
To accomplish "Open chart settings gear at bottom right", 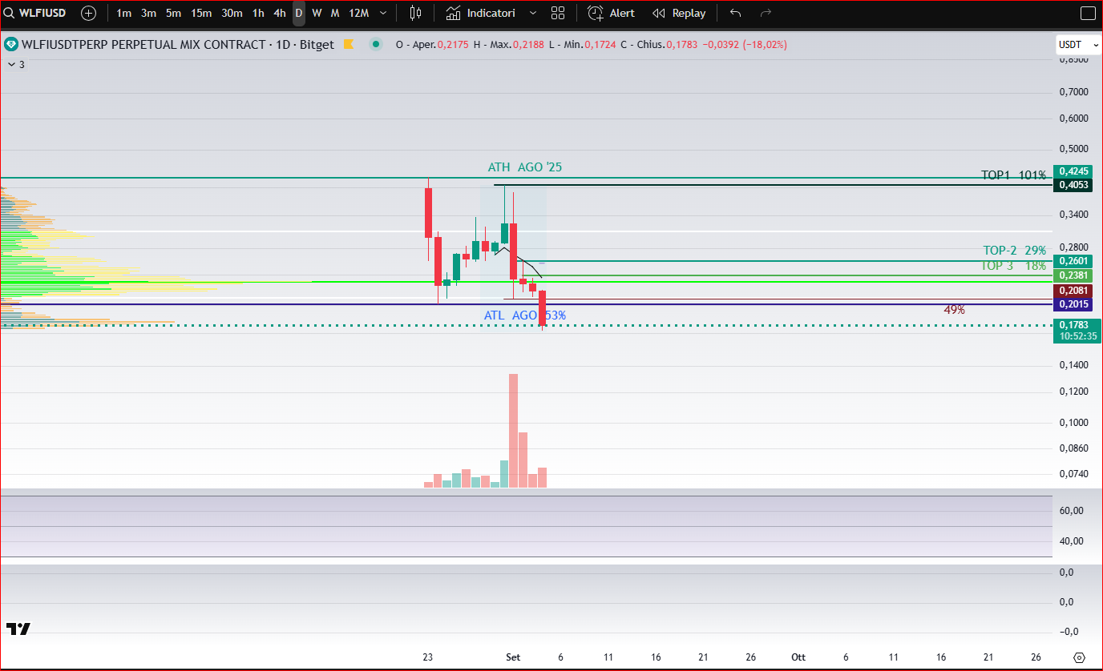I will coord(1079,657).
